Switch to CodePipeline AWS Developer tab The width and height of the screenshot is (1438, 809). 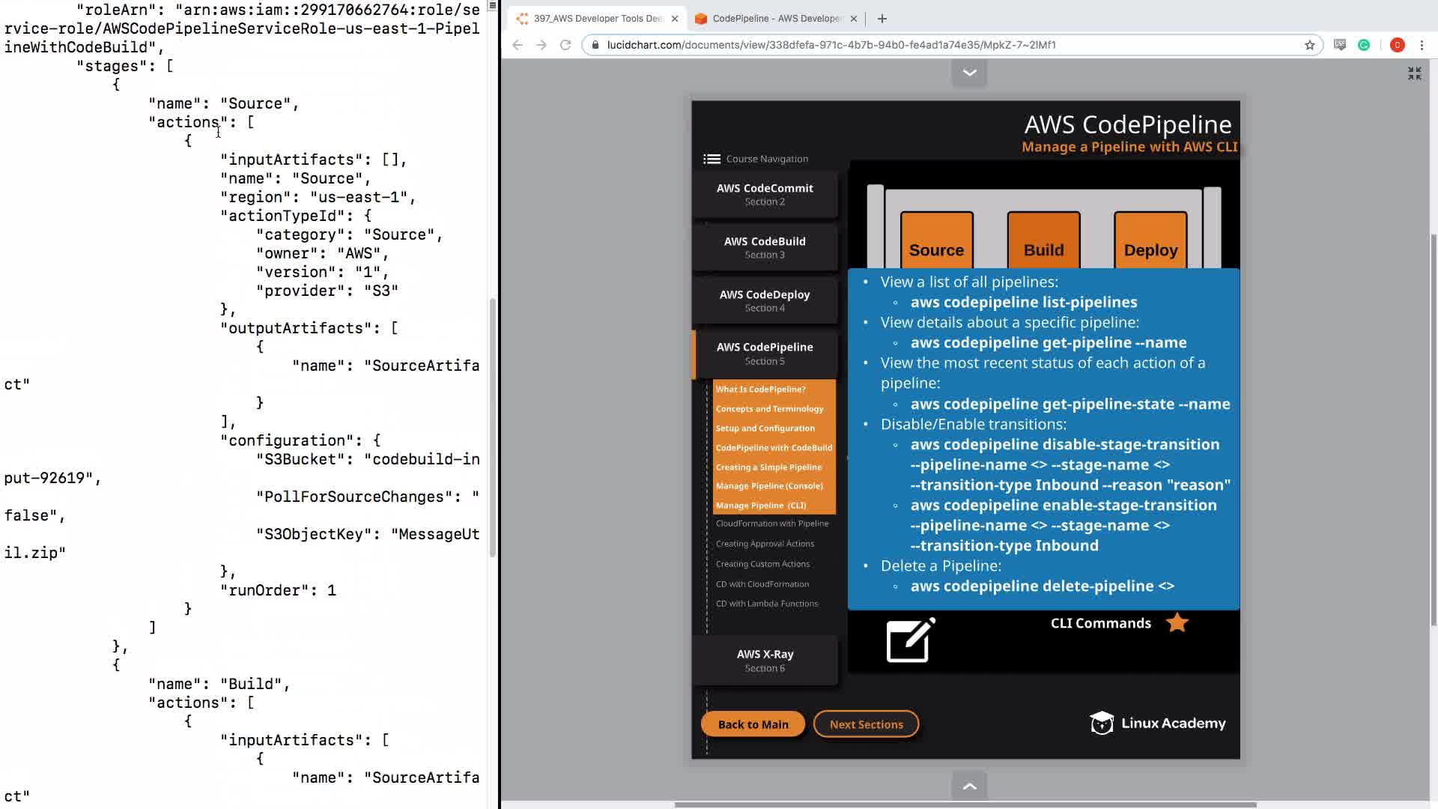pos(777,19)
